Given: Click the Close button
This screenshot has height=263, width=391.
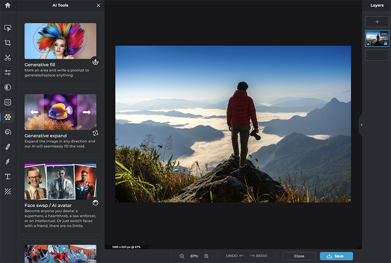Looking at the screenshot, I should (x=299, y=256).
